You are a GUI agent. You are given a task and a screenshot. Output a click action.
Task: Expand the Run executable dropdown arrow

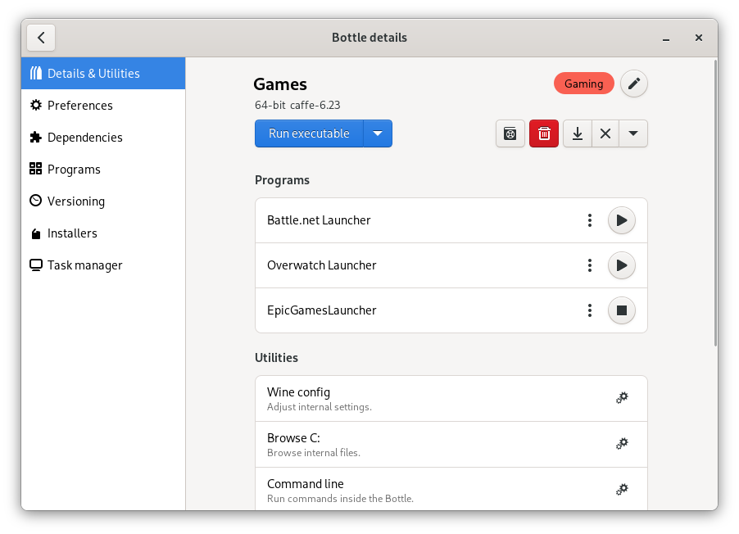pyautogui.click(x=378, y=133)
